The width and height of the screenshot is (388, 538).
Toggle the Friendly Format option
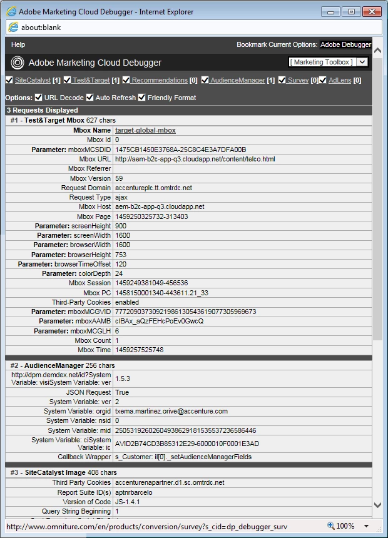pyautogui.click(x=142, y=98)
